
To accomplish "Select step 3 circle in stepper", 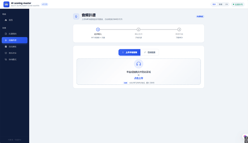I will coord(179,29).
